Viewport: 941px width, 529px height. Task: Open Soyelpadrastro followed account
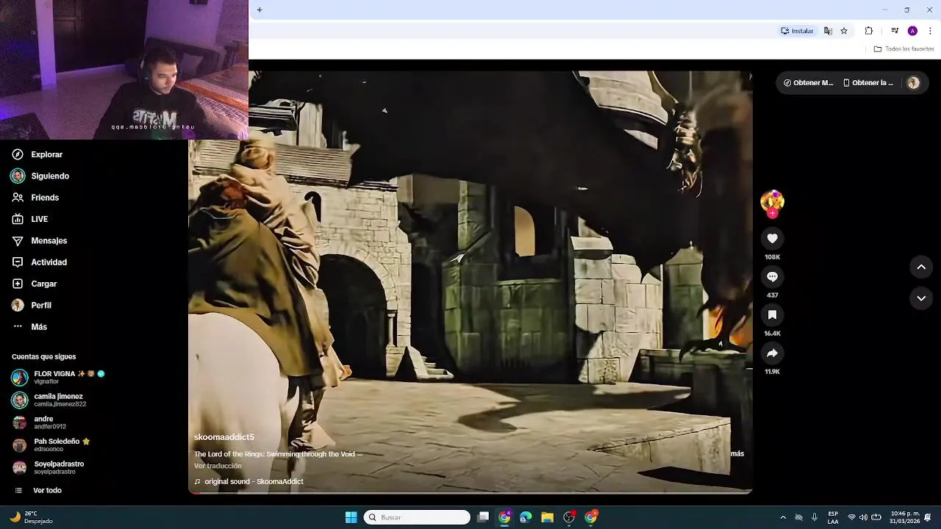click(x=49, y=467)
